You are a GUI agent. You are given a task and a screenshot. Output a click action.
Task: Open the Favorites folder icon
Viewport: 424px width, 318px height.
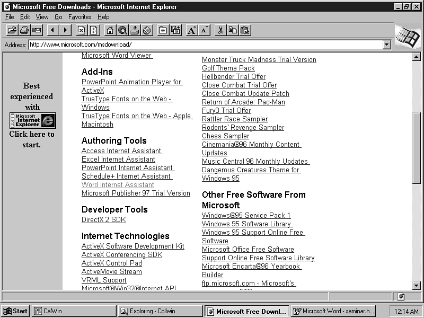click(163, 30)
